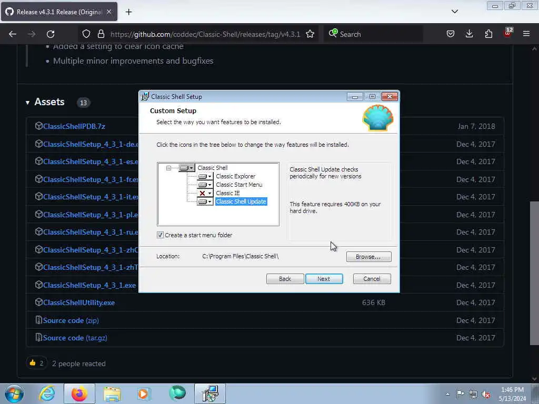
Task: Select Classic Start Menu tree item
Action: pos(239,185)
